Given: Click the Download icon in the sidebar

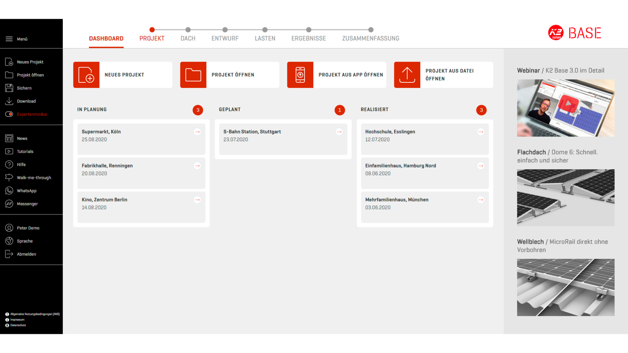Looking at the screenshot, I should [9, 101].
